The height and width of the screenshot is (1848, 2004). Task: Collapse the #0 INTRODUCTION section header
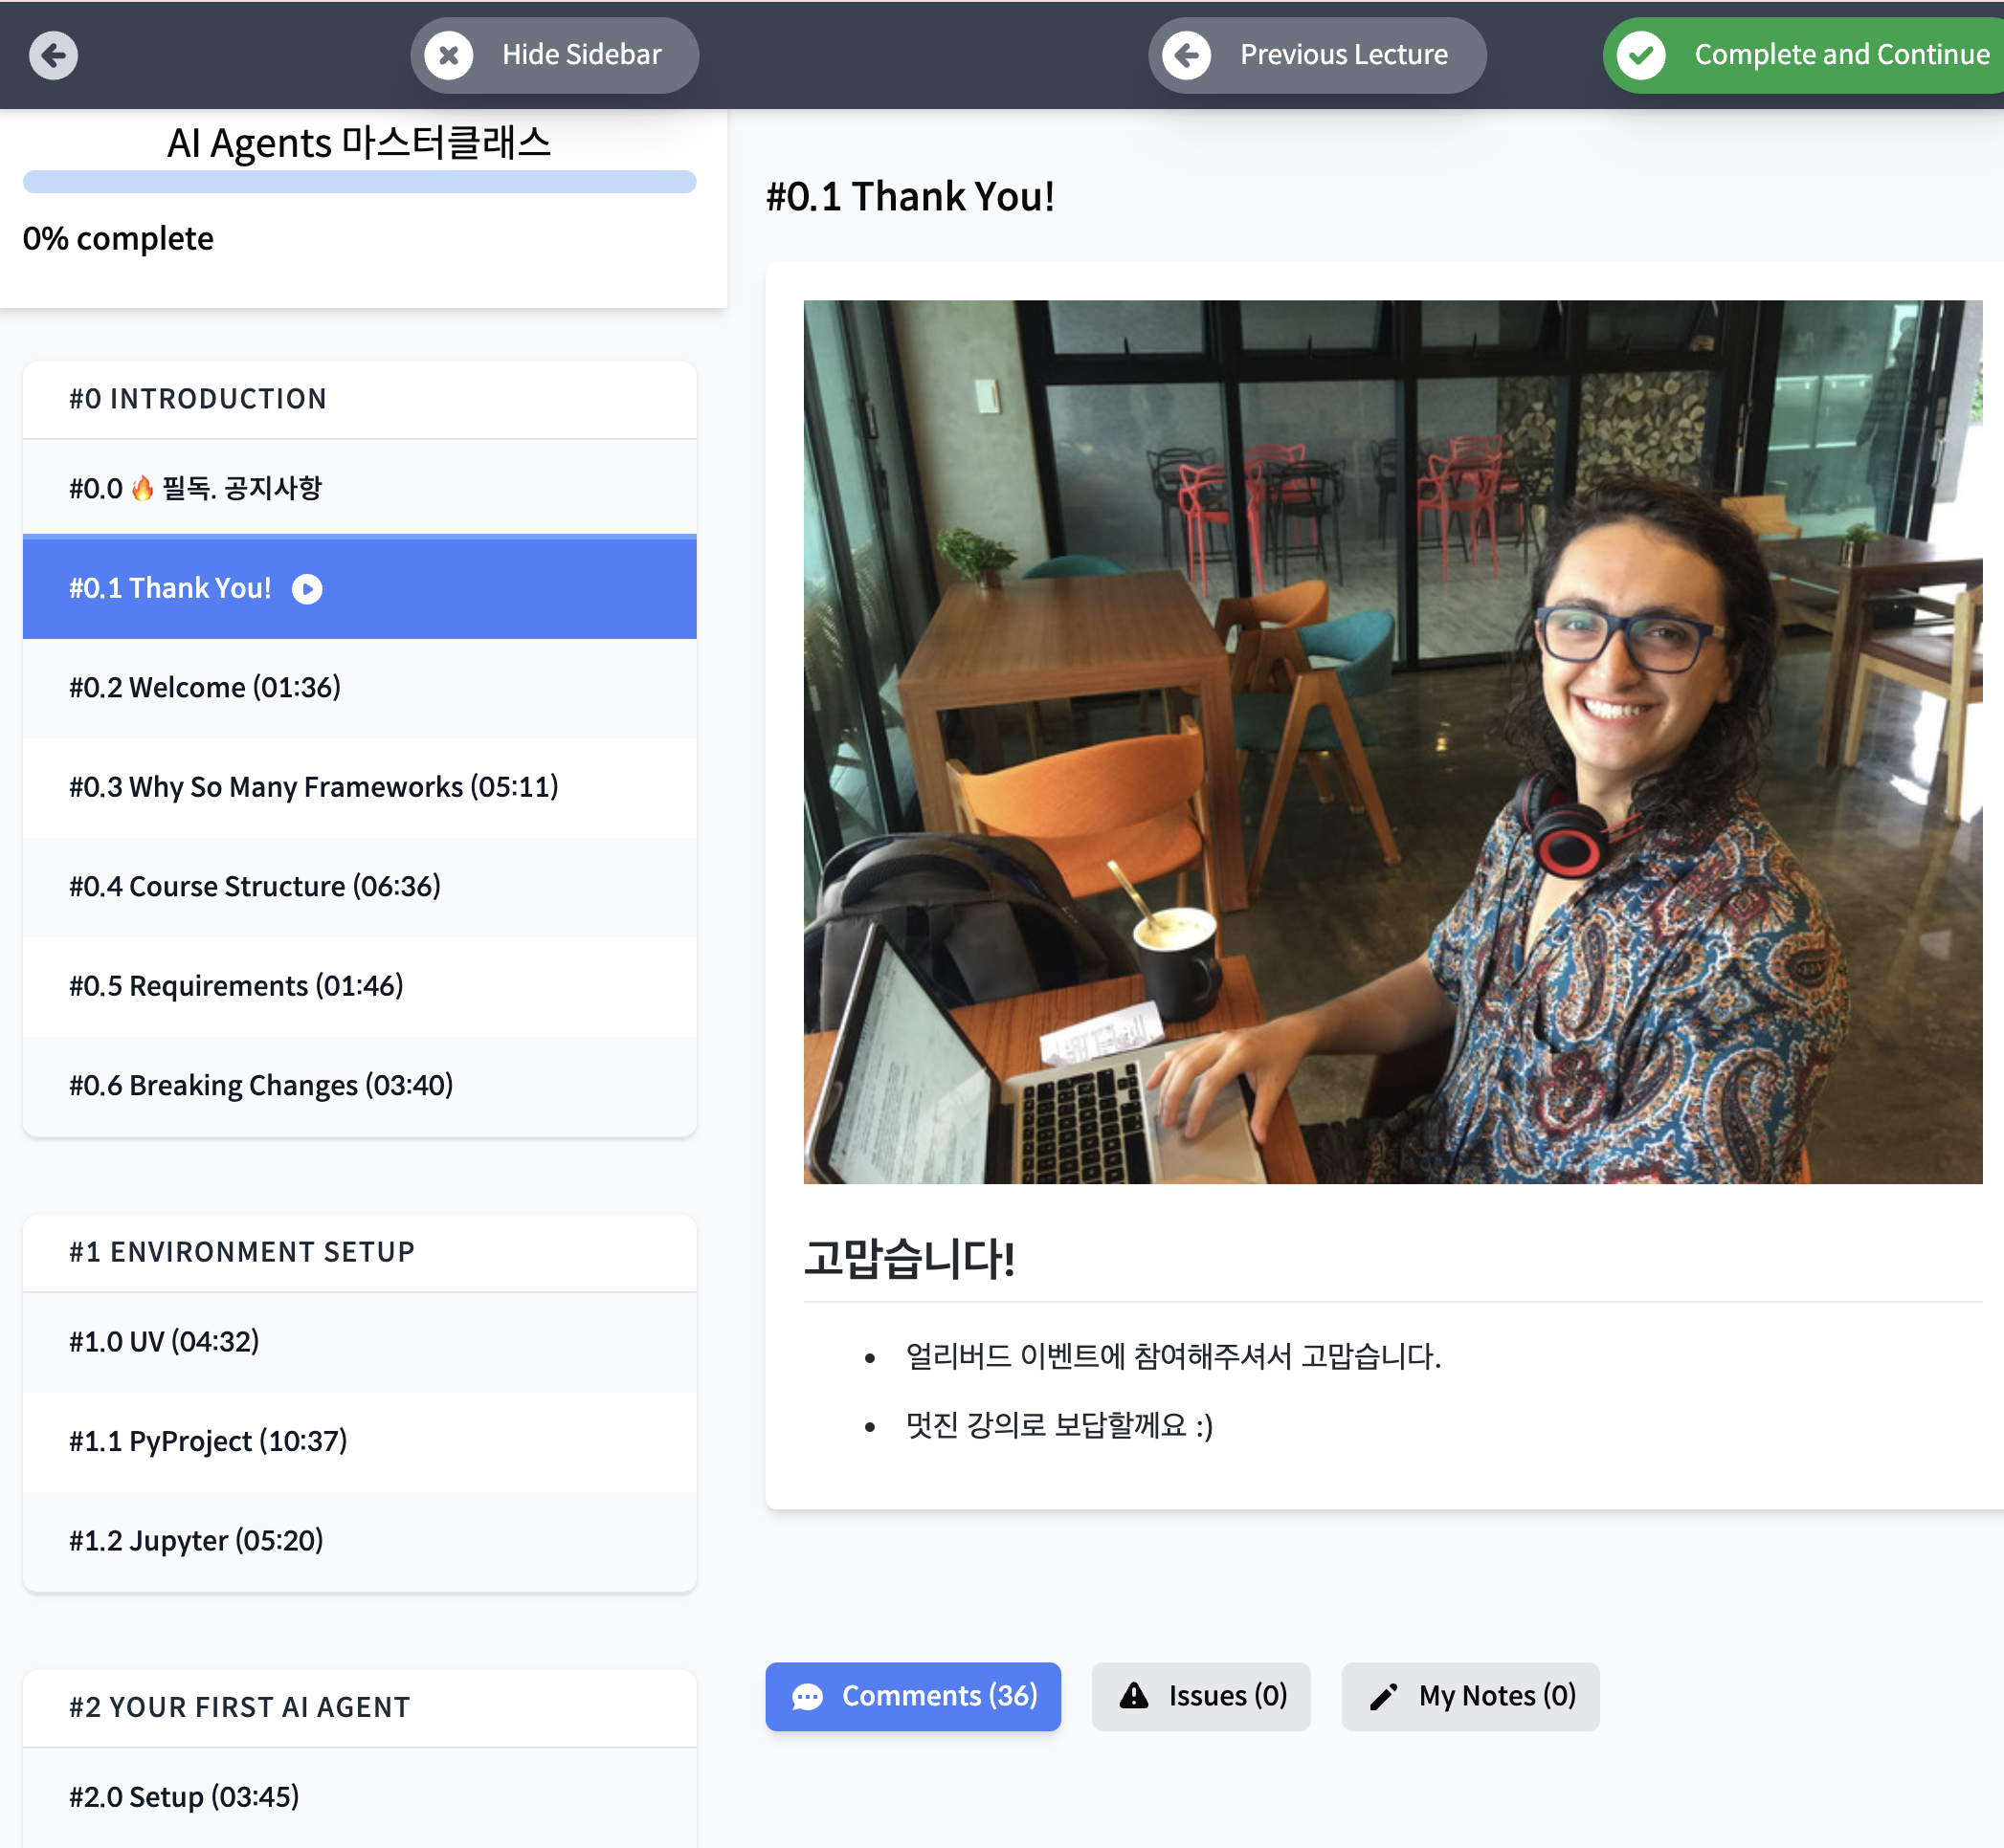tap(359, 399)
